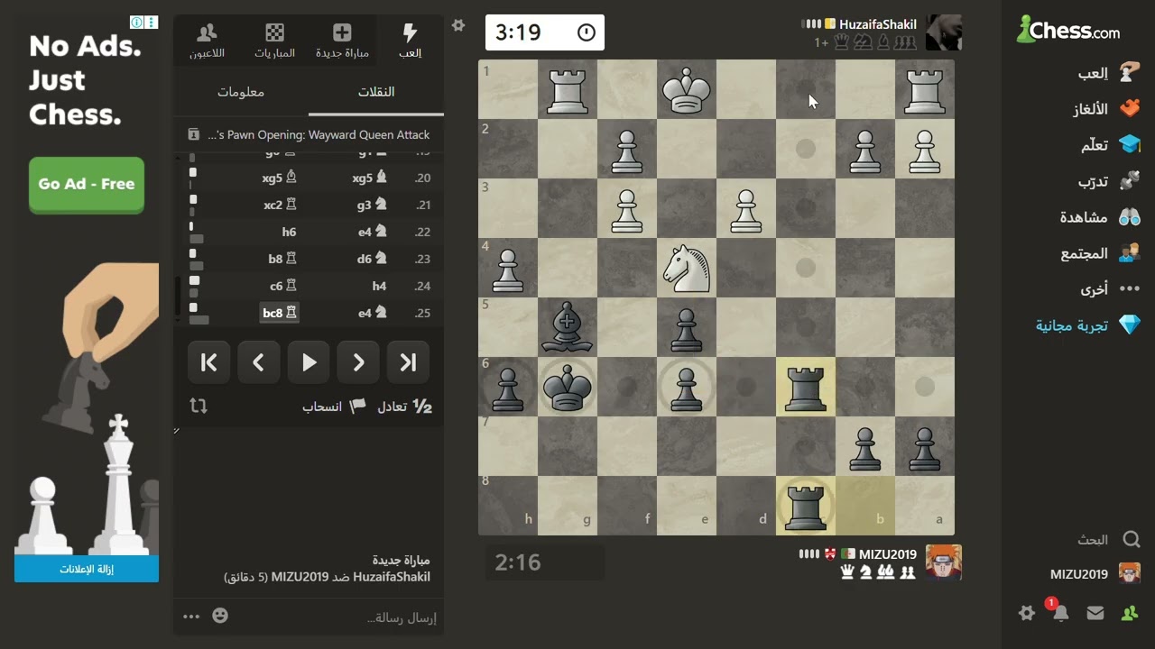The height and width of the screenshot is (649, 1155).
Task: Expand the أخرى (More) sidebar menu
Action: coord(1108,289)
